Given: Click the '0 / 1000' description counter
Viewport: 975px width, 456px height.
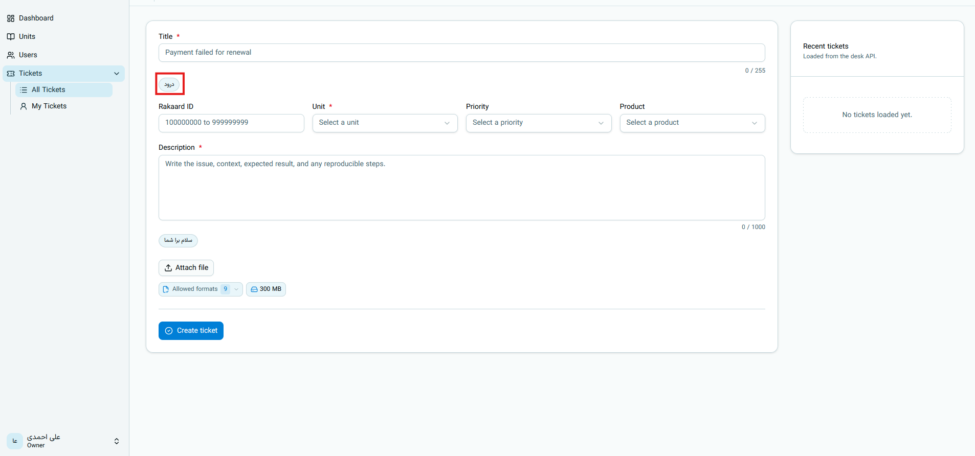Looking at the screenshot, I should pyautogui.click(x=754, y=227).
